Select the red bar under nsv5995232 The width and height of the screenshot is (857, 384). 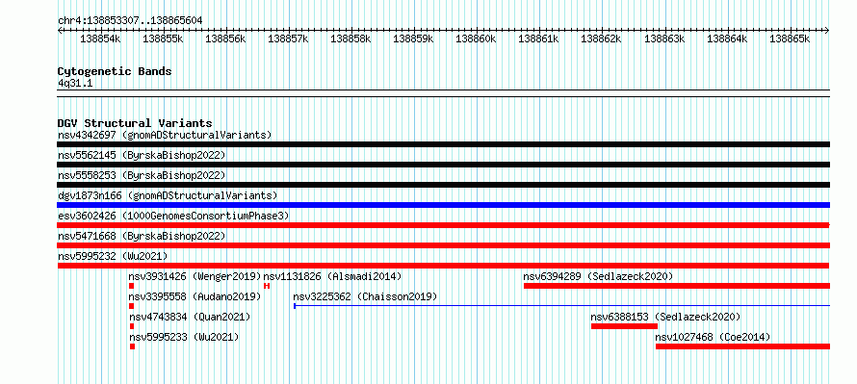coord(443,266)
